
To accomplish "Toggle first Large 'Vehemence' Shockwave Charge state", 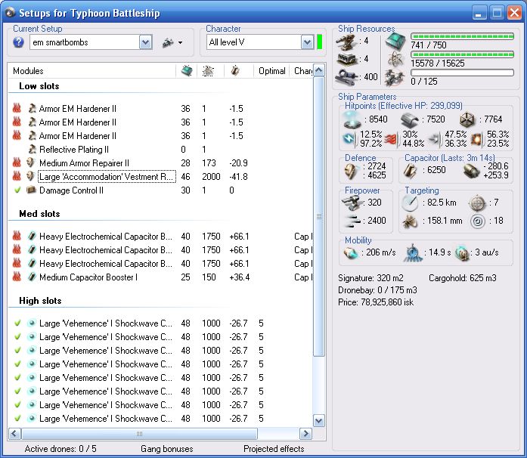I will pos(17,323).
